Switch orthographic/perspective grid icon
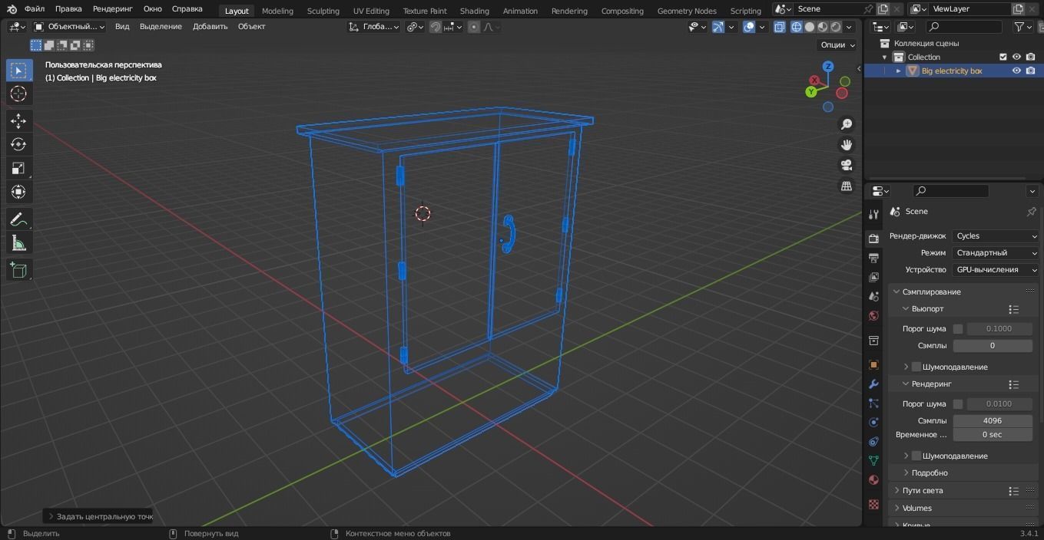 [847, 186]
